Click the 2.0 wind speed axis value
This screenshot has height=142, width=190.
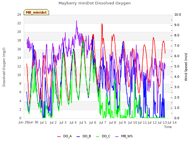(x=177, y=98)
